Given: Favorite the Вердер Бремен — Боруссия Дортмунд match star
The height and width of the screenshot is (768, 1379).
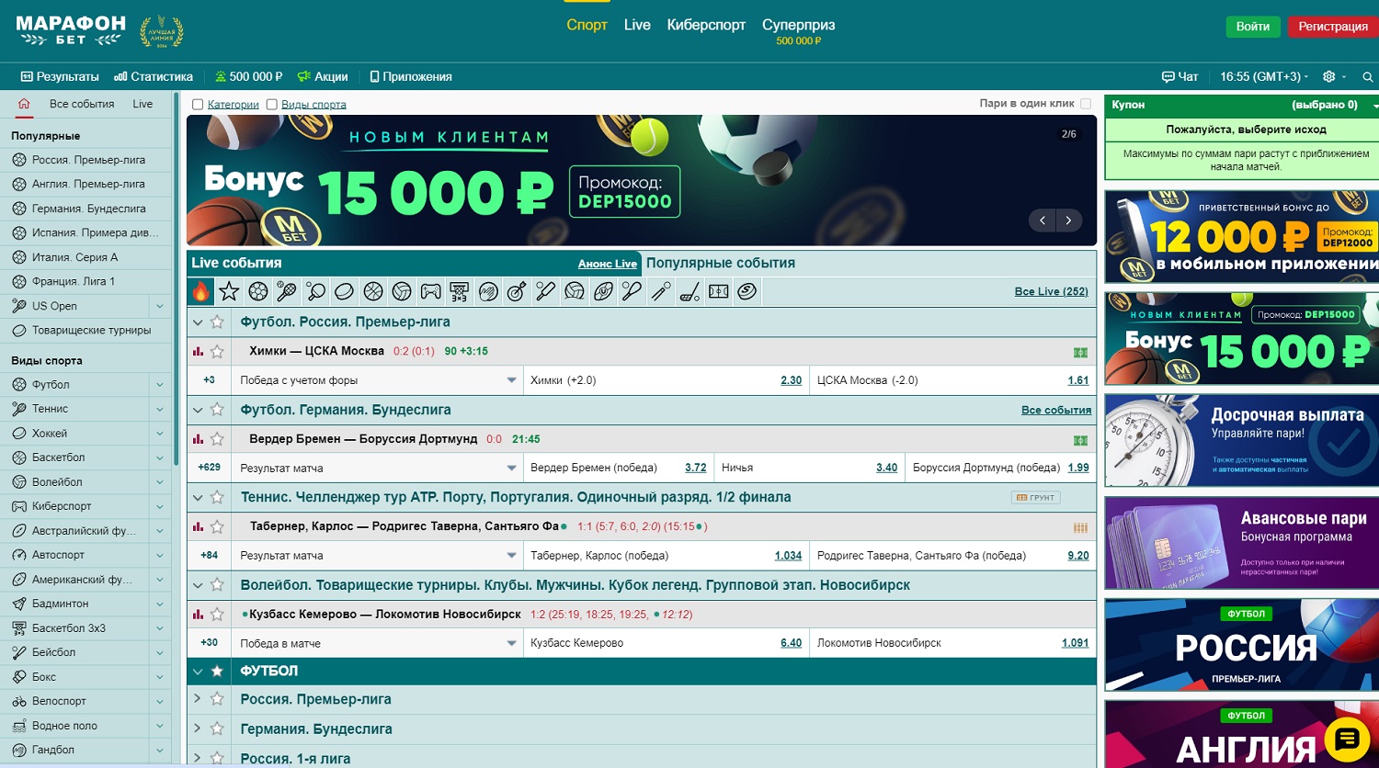Looking at the screenshot, I should [x=217, y=439].
